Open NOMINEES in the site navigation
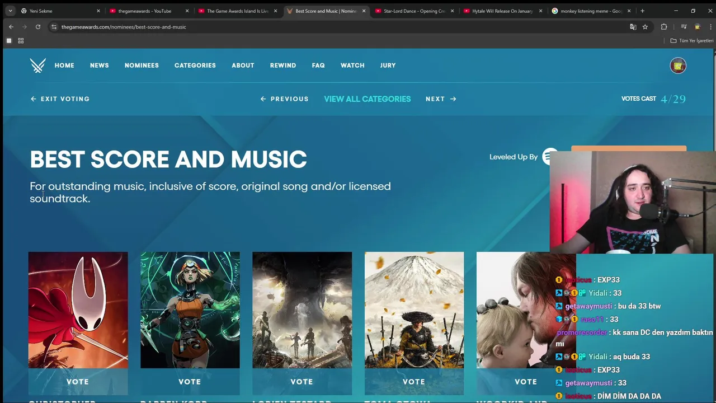This screenshot has height=403, width=716. click(142, 65)
